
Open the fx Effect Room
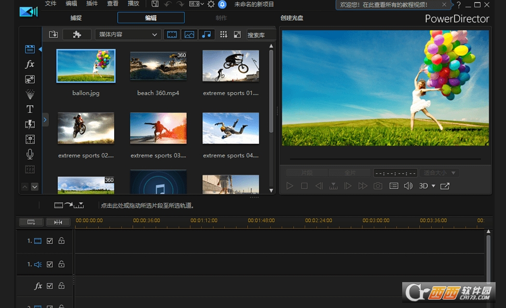click(x=30, y=64)
